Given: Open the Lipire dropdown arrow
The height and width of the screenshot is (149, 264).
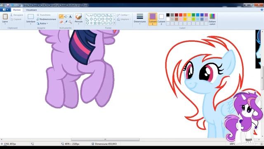Looking at the screenshot, I should click(5, 24).
